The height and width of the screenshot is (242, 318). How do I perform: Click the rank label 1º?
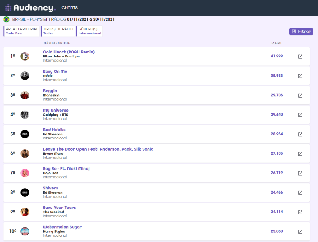(13, 56)
